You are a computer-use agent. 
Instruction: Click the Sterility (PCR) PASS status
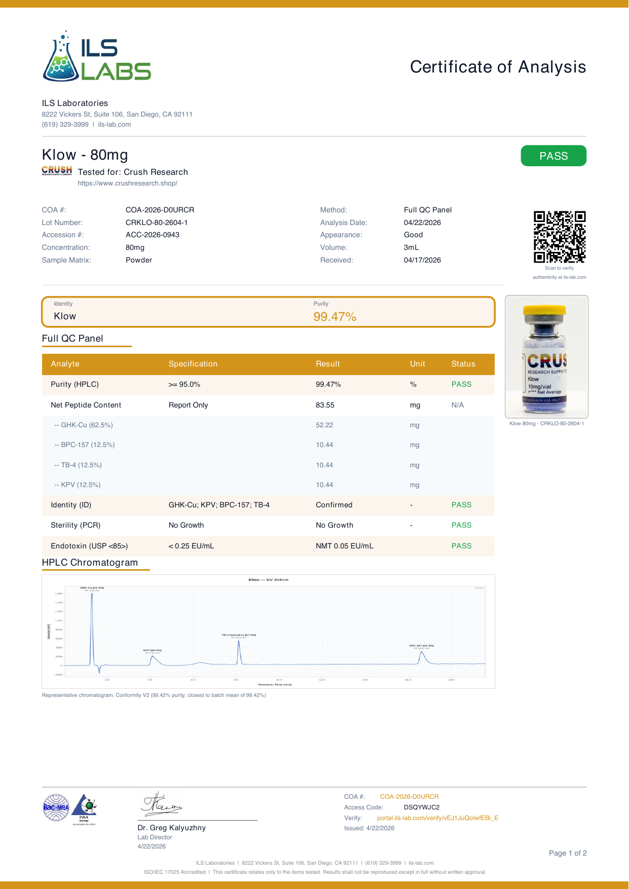(461, 525)
